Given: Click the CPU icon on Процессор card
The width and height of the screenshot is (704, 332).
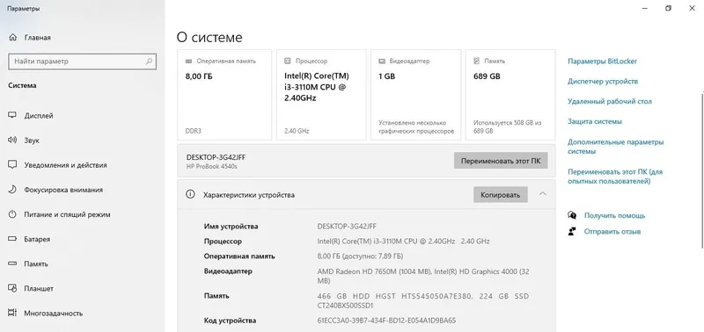Looking at the screenshot, I should pyautogui.click(x=288, y=61).
